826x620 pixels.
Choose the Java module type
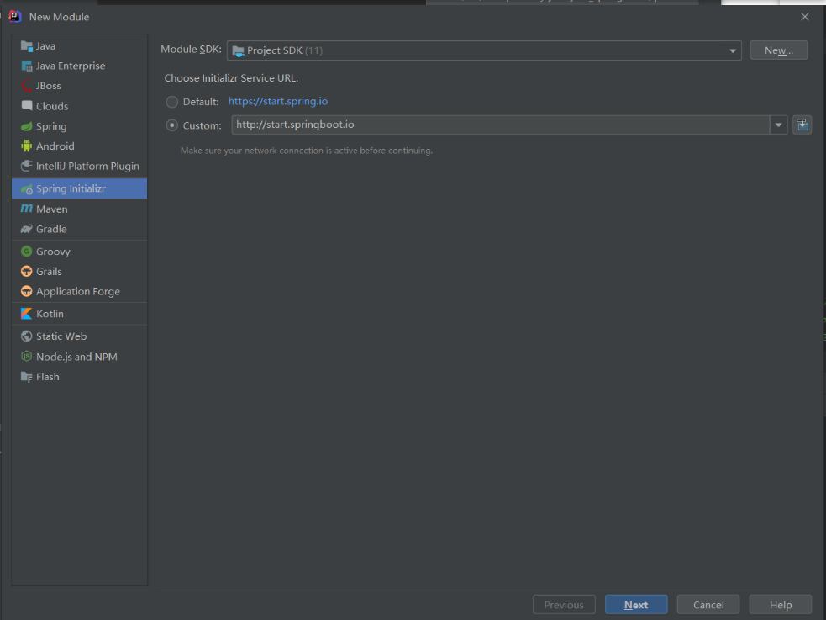pos(80,46)
